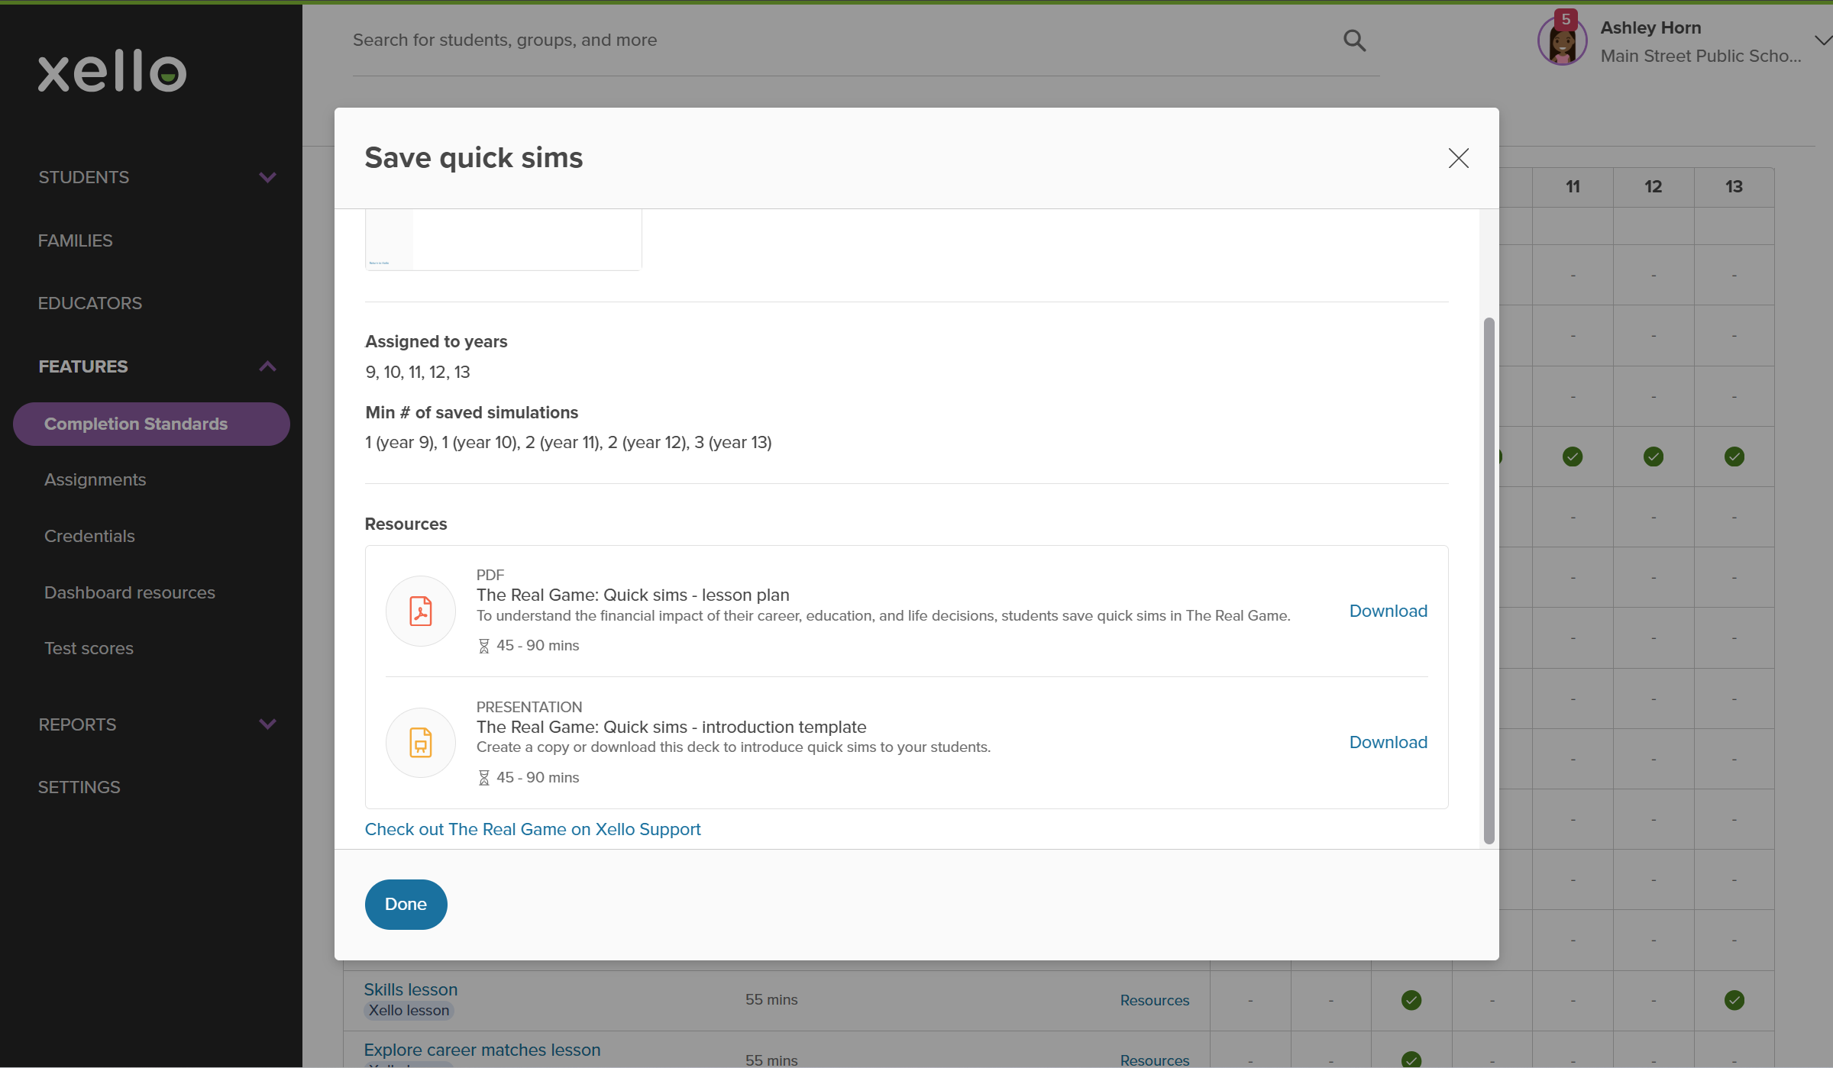This screenshot has height=1068, width=1833.
Task: Click the search magnifier icon
Action: 1354,40
